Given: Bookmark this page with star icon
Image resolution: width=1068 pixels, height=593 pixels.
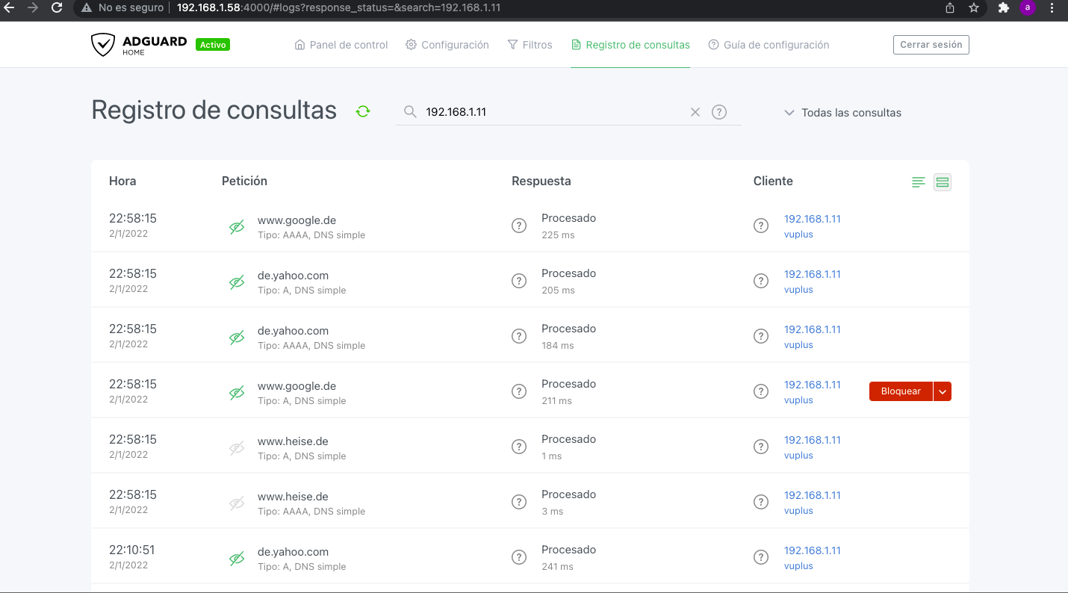Looking at the screenshot, I should (x=974, y=8).
